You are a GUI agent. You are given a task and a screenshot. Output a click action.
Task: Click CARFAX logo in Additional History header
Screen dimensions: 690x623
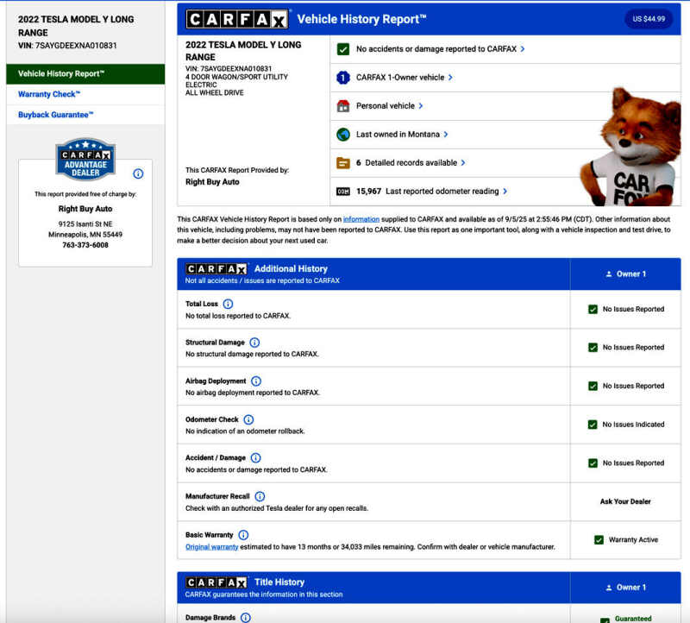click(x=216, y=269)
